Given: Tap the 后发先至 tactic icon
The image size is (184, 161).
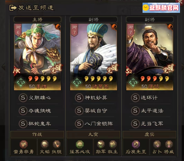Looking at the screenshot, I should 136,144.
